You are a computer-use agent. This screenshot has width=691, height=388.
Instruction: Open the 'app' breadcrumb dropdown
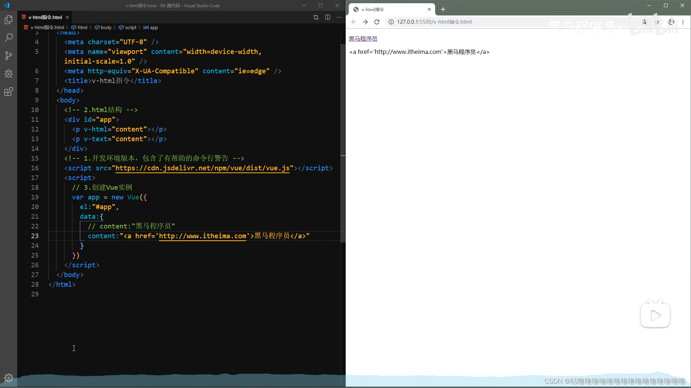tap(154, 27)
